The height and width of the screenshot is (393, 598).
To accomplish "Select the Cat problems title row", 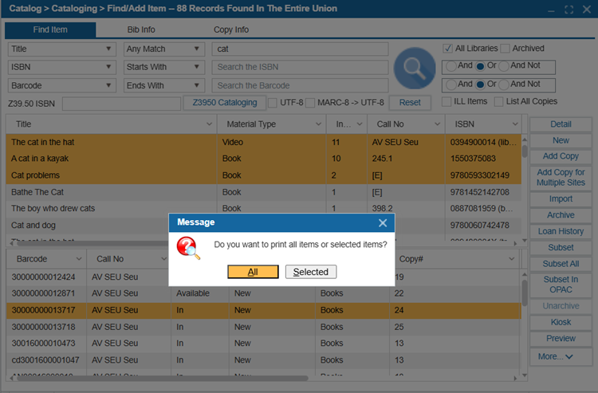I will (x=264, y=175).
